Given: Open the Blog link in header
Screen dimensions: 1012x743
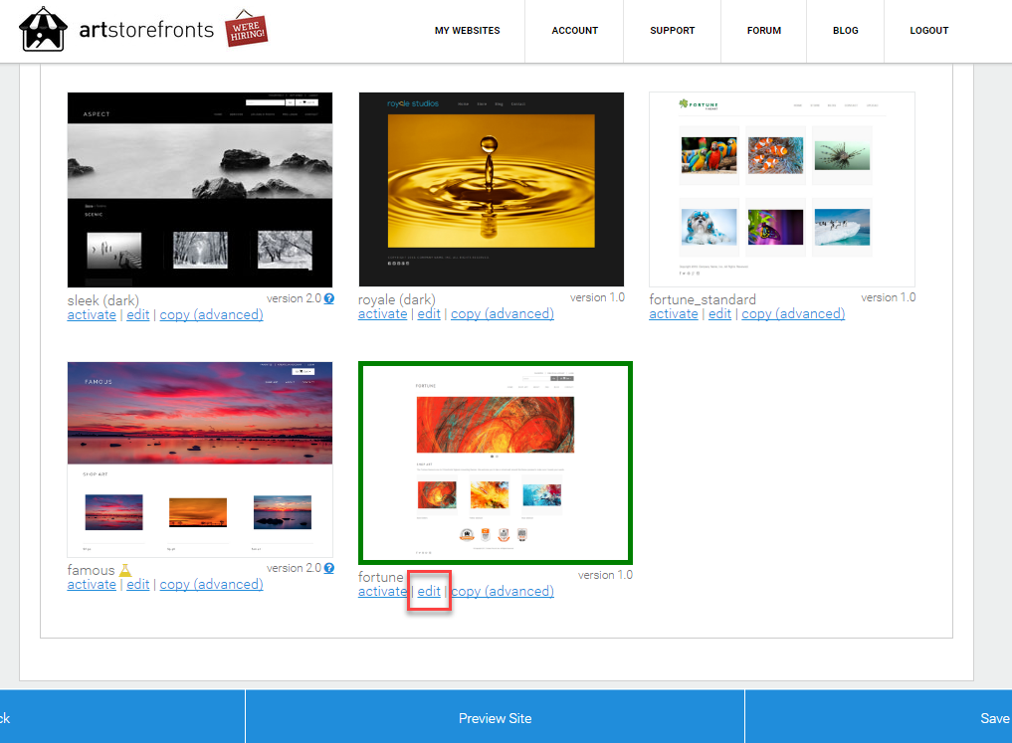Looking at the screenshot, I should coord(845,30).
